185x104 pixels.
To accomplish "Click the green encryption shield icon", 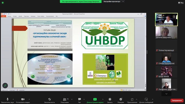I will 3,3.
